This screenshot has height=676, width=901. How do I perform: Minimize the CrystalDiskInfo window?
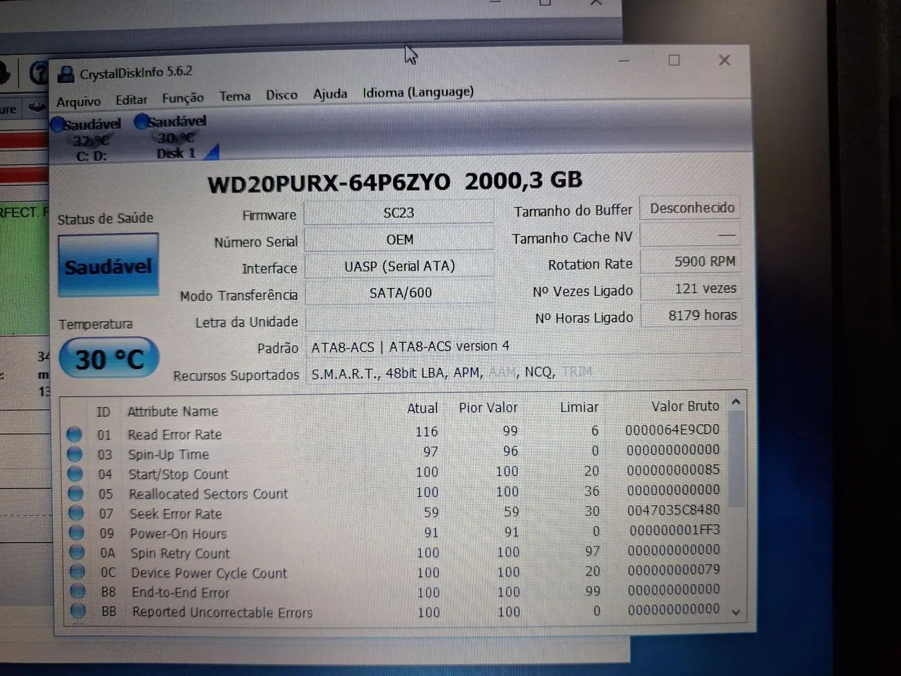pyautogui.click(x=624, y=61)
